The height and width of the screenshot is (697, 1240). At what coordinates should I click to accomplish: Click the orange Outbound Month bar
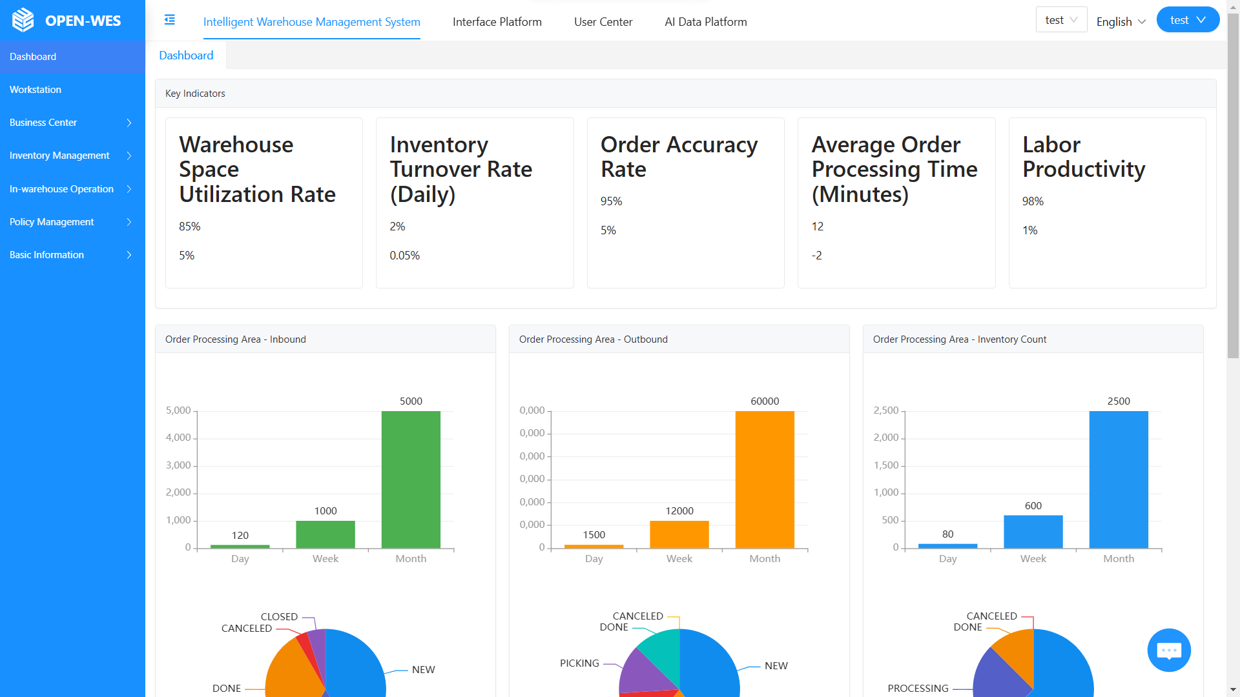click(x=765, y=480)
